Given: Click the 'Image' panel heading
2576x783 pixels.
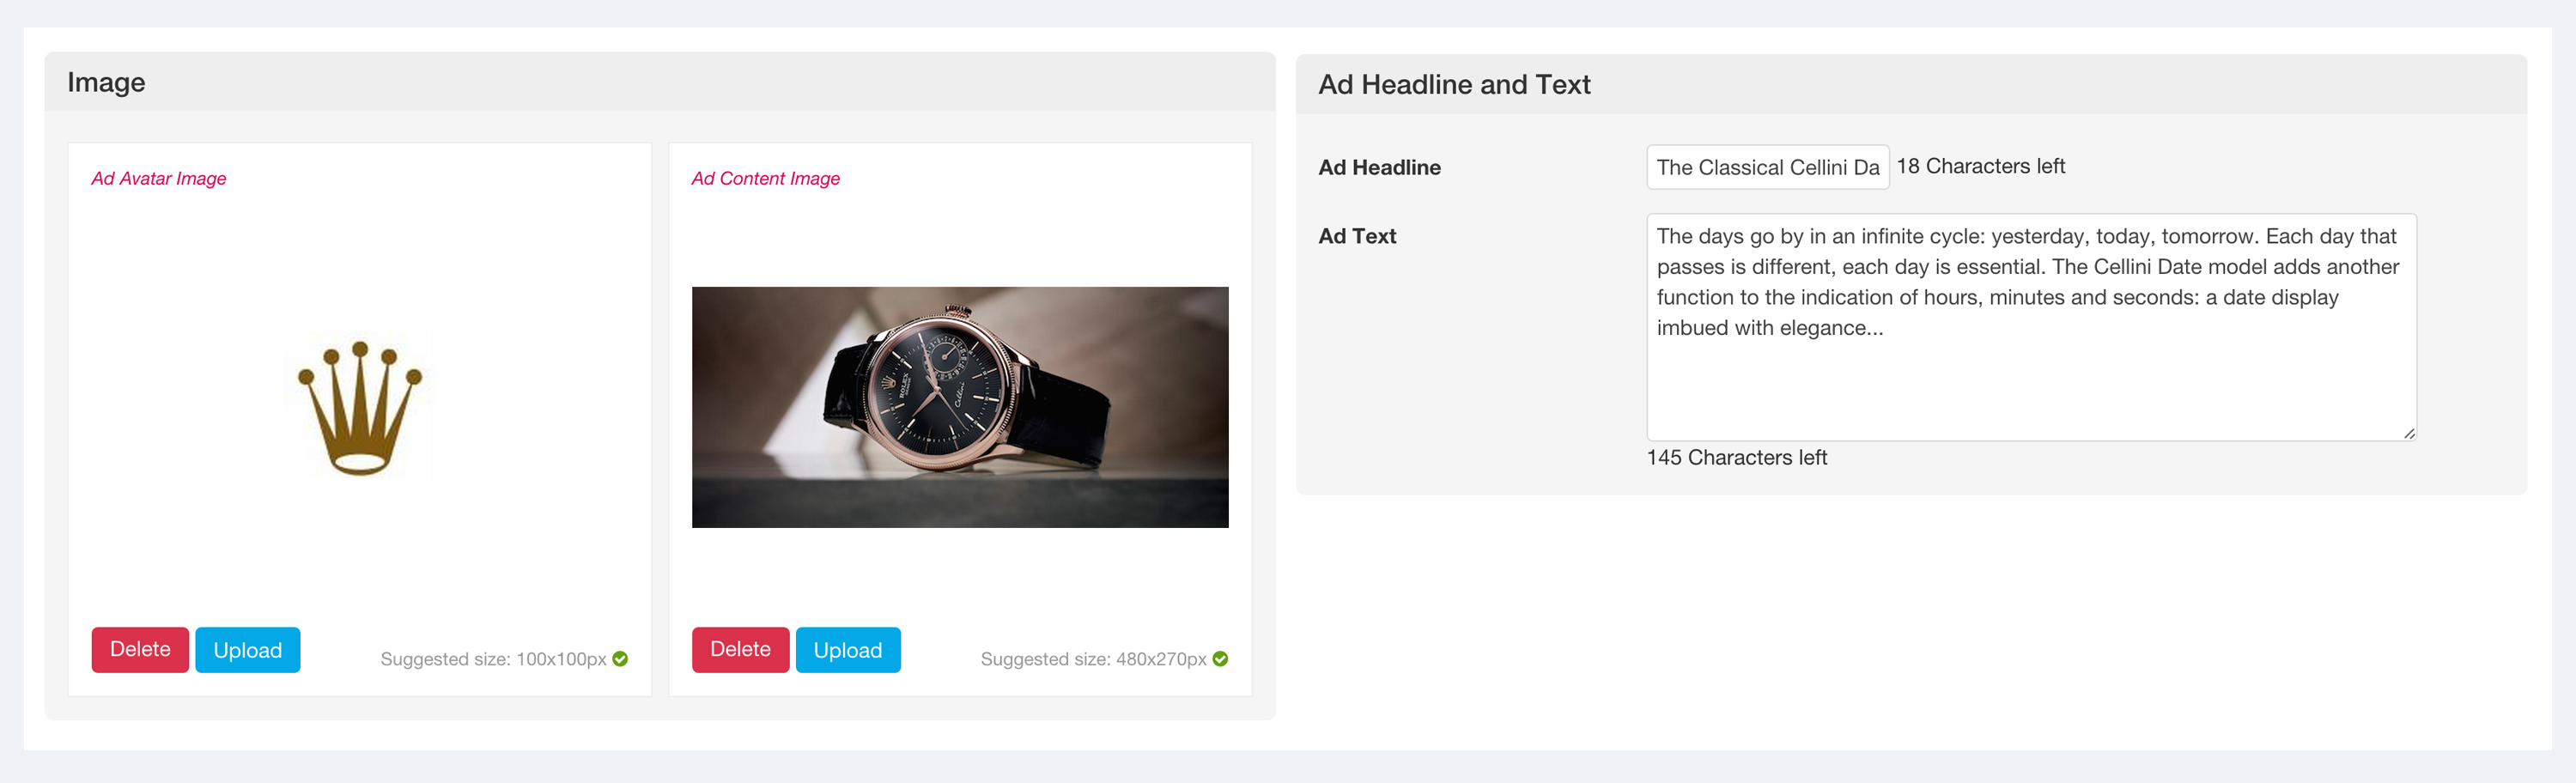Looking at the screenshot, I should (x=106, y=83).
